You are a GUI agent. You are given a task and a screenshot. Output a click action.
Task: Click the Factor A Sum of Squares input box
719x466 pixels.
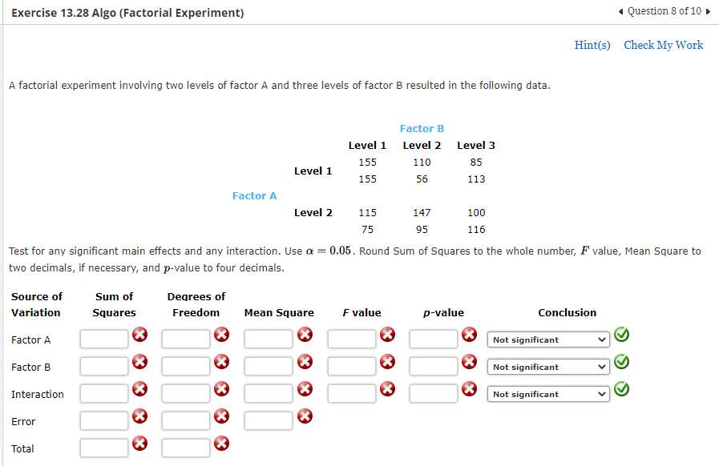tap(104, 339)
